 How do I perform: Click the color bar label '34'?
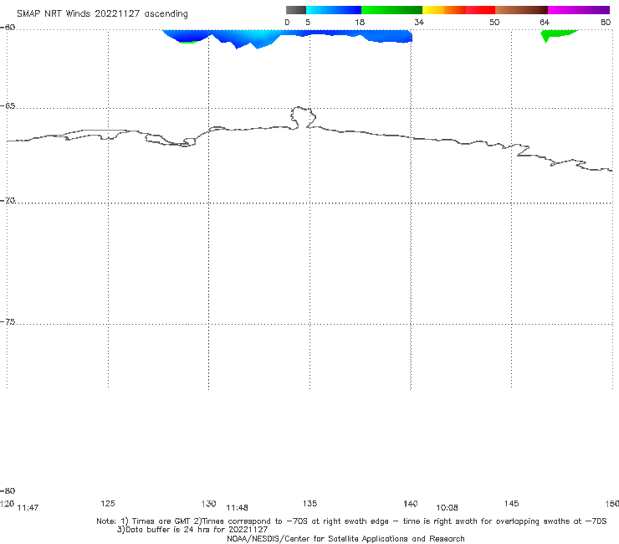419,23
